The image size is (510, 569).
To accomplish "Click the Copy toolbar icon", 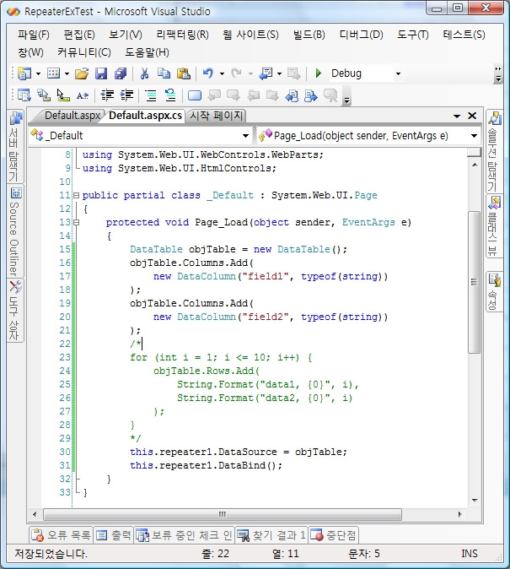I will pyautogui.click(x=164, y=73).
